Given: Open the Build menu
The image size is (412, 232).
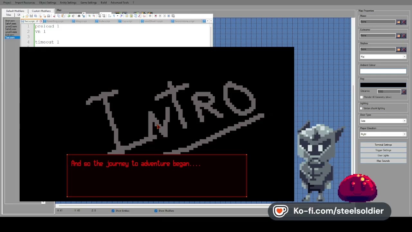Looking at the screenshot, I should (104, 3).
